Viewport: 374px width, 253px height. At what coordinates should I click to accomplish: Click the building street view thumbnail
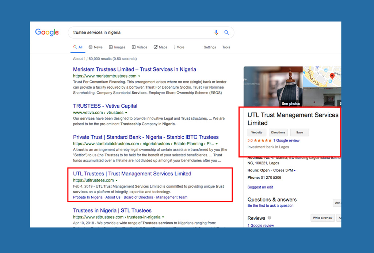[322, 97]
